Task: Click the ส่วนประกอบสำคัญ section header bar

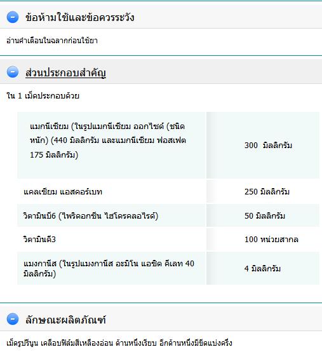Action: click(x=161, y=72)
